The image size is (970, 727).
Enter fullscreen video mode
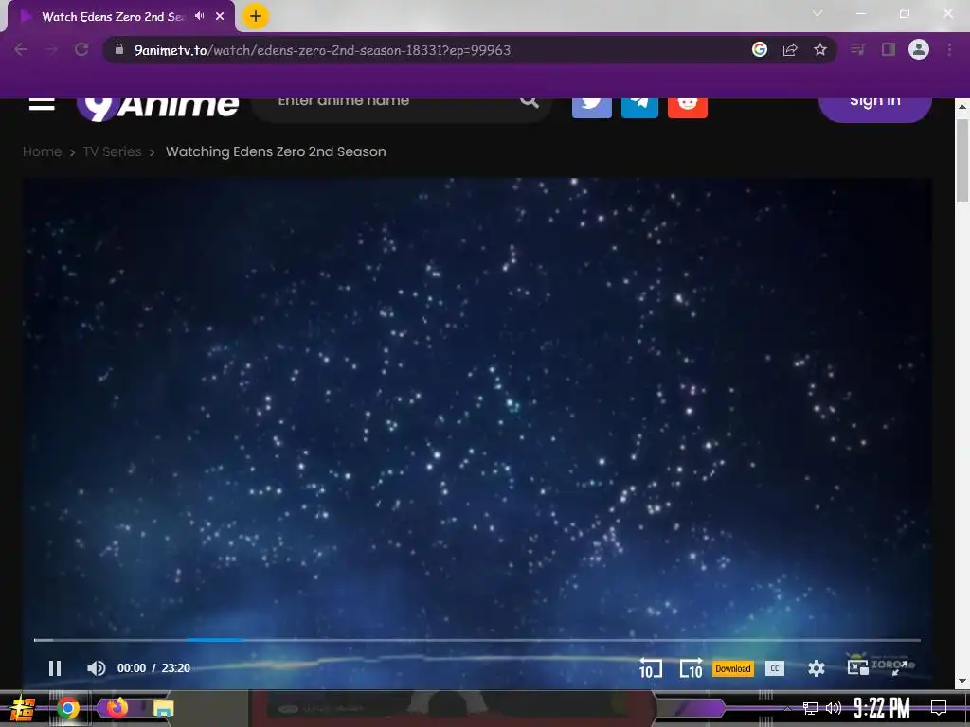(900, 667)
